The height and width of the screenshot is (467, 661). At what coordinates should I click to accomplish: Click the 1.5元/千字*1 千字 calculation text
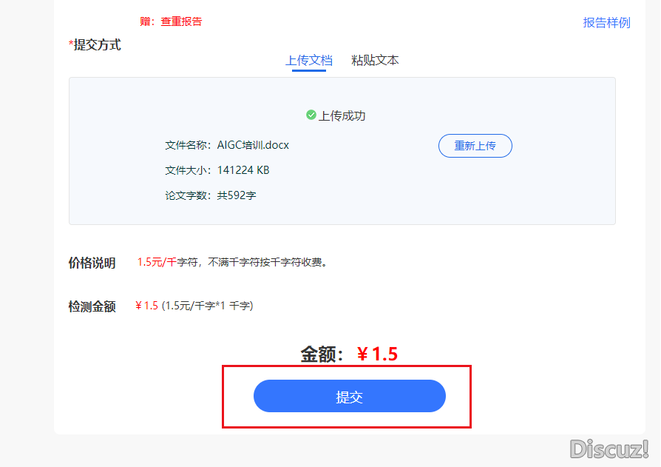[x=208, y=306]
